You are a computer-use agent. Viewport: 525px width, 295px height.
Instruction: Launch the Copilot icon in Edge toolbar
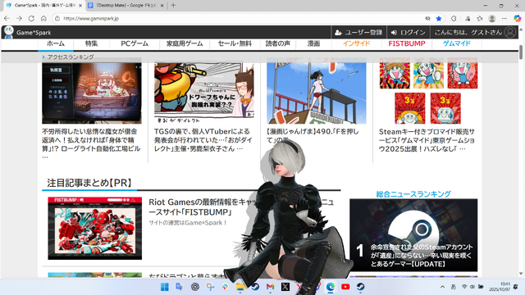(x=518, y=18)
